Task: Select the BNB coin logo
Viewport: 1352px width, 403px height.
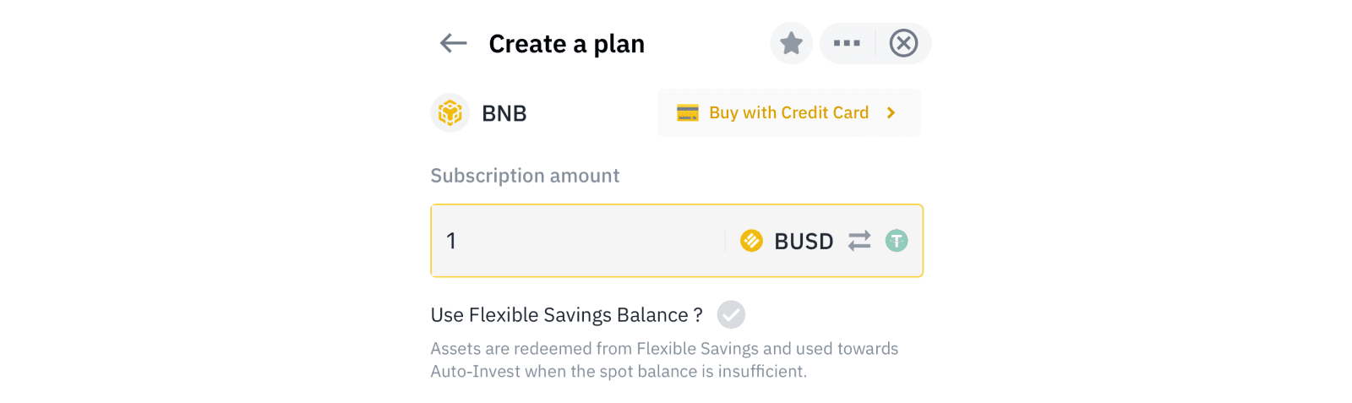Action: tap(450, 112)
